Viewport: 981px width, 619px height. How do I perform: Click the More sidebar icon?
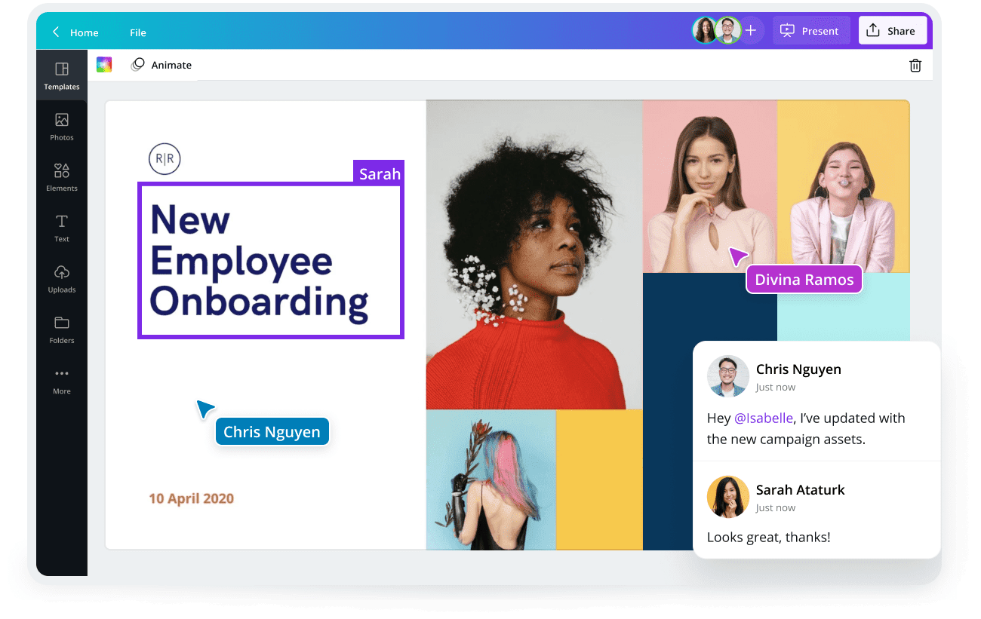pyautogui.click(x=61, y=379)
